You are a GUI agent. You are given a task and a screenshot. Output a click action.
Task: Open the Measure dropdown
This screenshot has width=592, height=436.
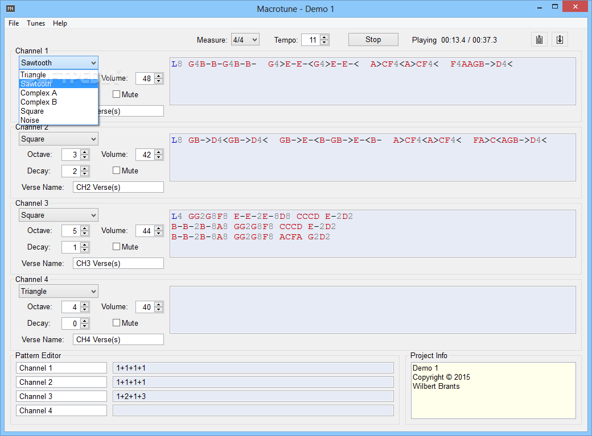245,40
